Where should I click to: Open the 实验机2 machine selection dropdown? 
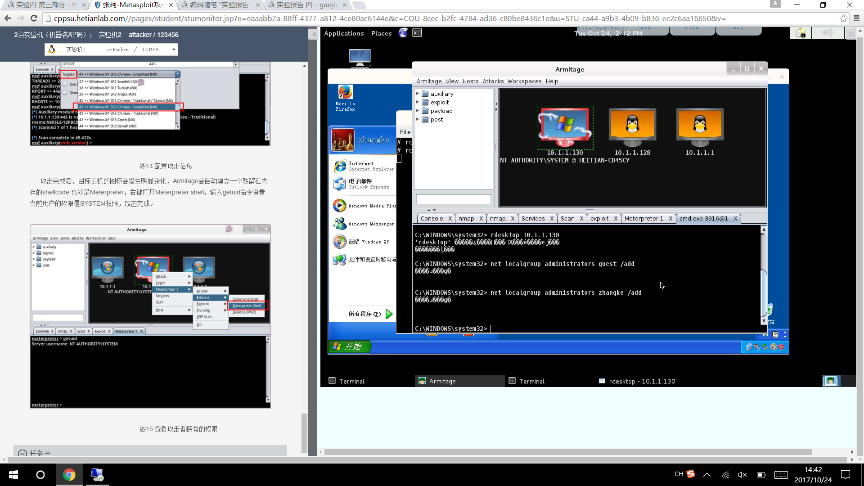point(111,49)
